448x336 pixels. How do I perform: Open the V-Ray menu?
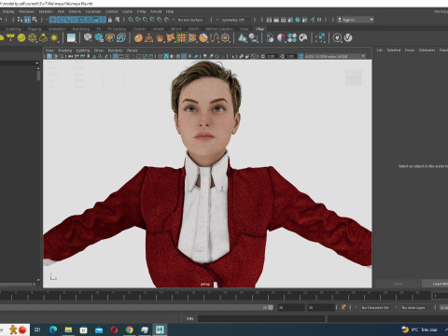[x=142, y=11]
